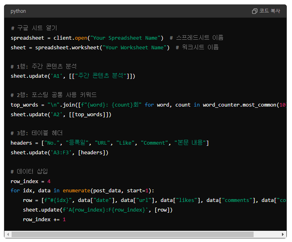The width and height of the screenshot is (292, 242).
Task: Click the f'A{row_index}:F{row_index}' string
Action: 106,210
